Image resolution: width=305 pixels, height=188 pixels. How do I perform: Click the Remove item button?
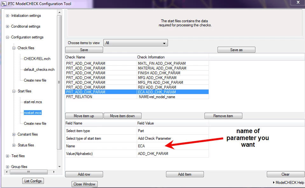(223, 116)
